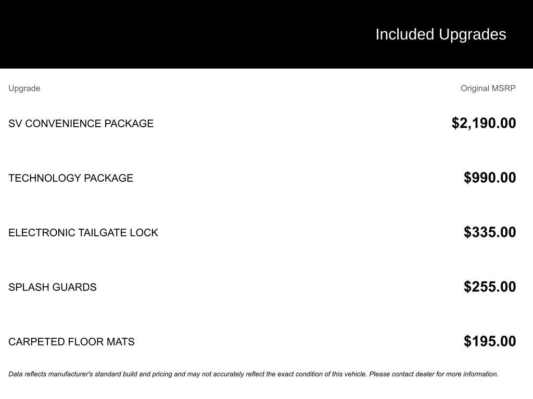533x399 pixels.
Task: Select the Original MSRP column header
Action: pyautogui.click(x=488, y=88)
